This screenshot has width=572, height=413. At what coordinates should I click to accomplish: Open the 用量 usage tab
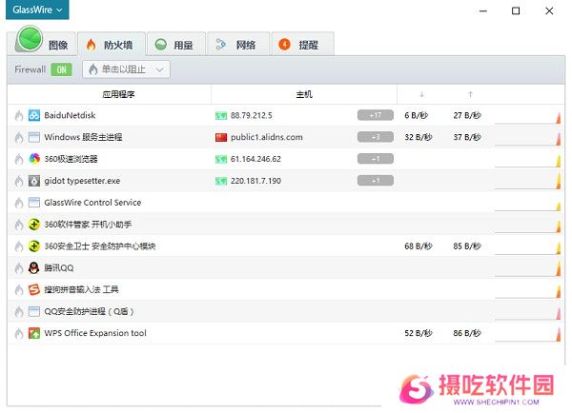(175, 45)
